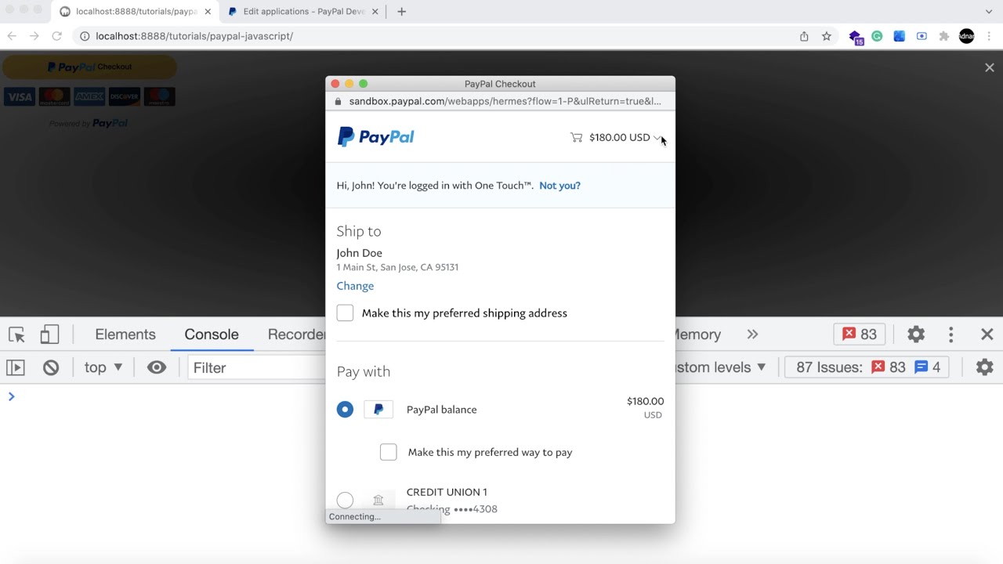Open the Grammarly extension icon
The height and width of the screenshot is (564, 1003).
(877, 36)
